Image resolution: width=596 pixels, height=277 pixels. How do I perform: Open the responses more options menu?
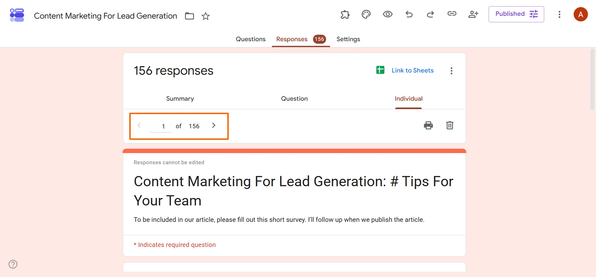point(451,71)
